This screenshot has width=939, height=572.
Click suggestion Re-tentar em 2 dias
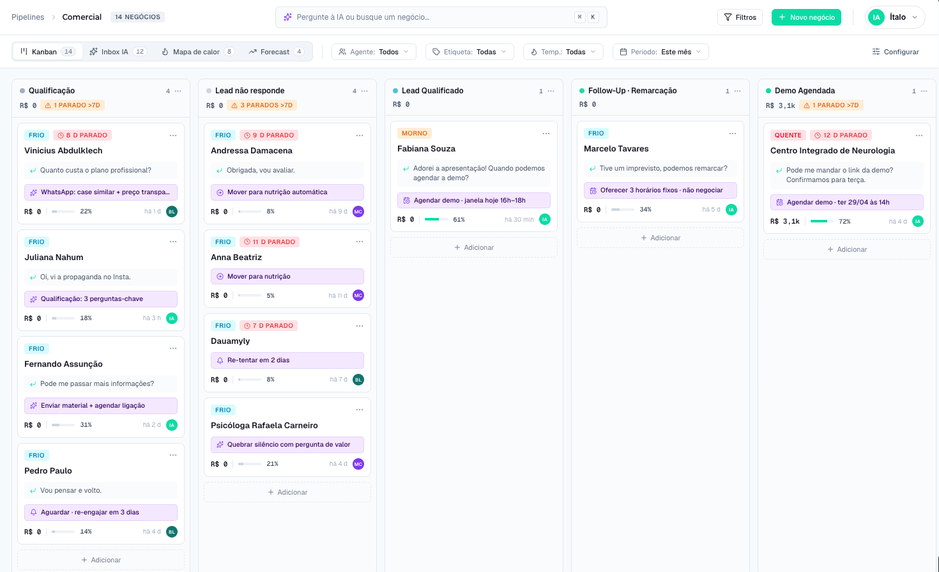point(287,360)
